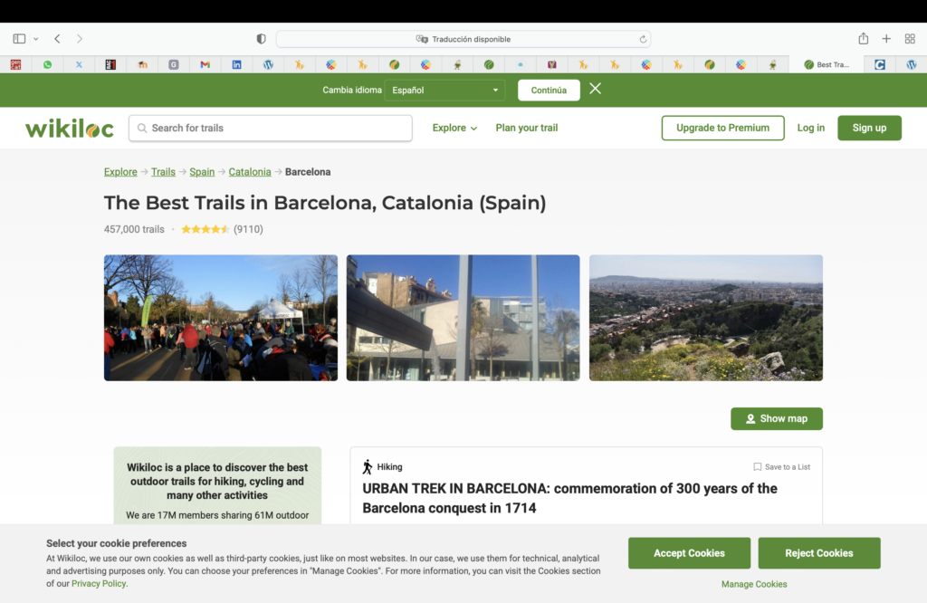Image resolution: width=927 pixels, height=603 pixels.
Task: Switch to the grey G icon tab
Action: (173, 64)
